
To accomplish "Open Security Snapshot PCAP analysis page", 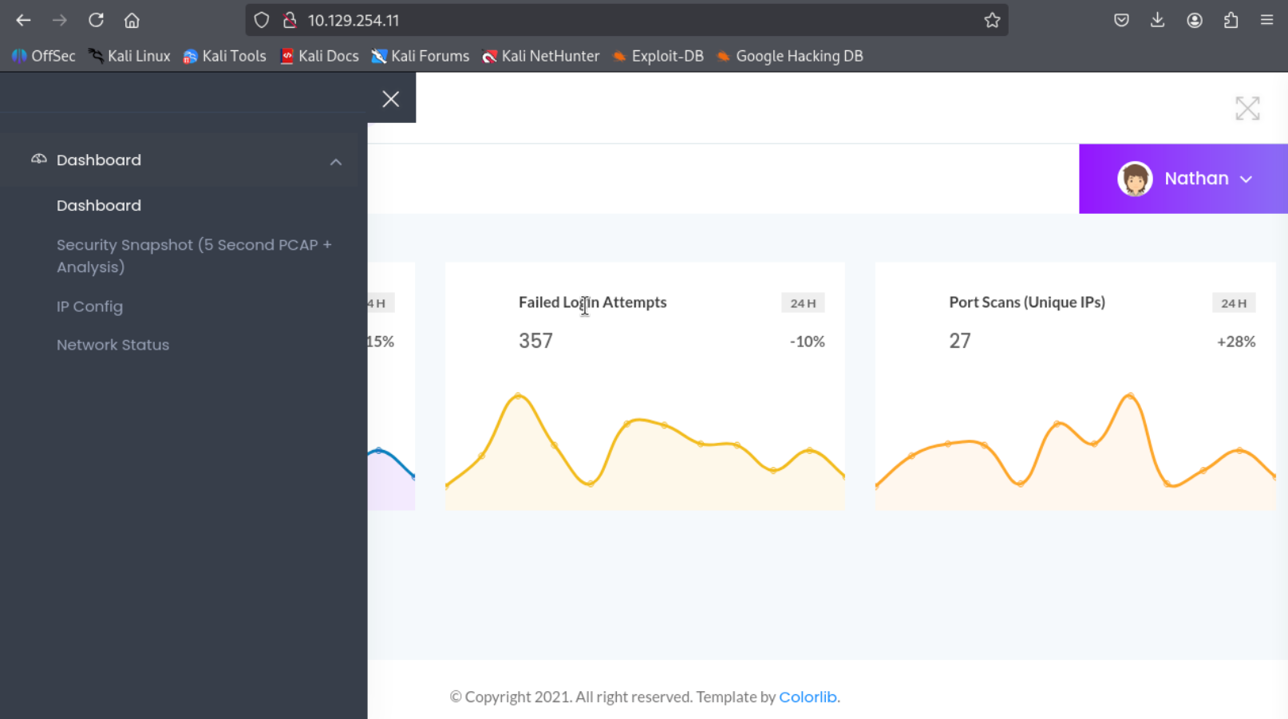I will pos(194,255).
